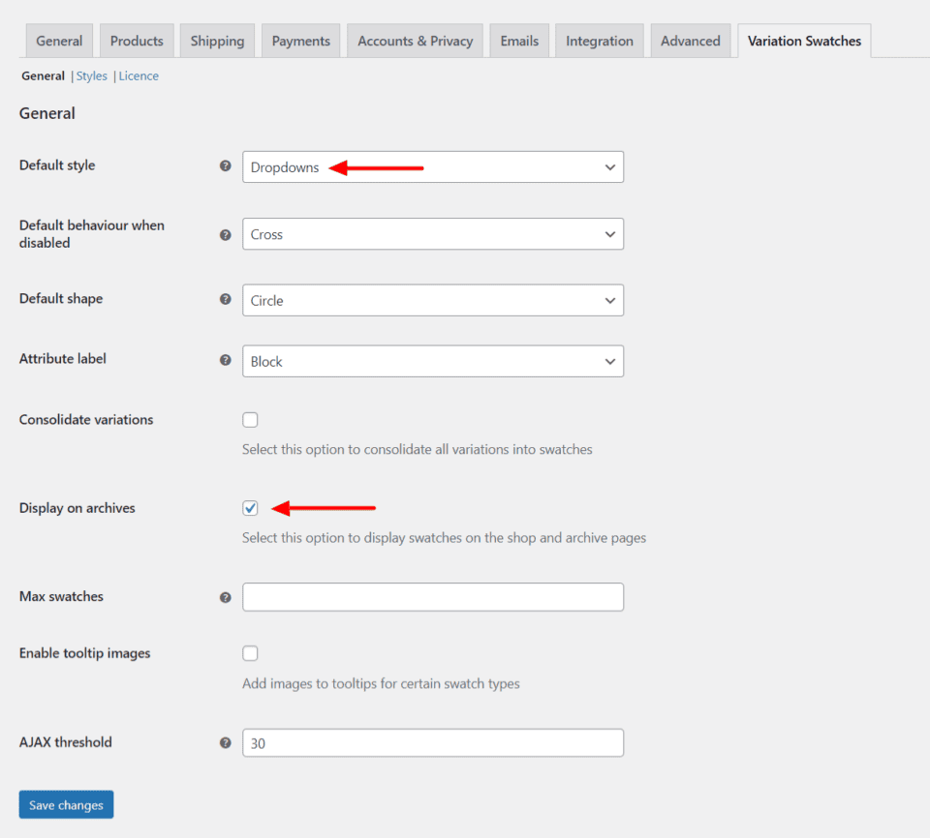The image size is (930, 838).
Task: Switch to the Payments tab
Action: (x=300, y=41)
